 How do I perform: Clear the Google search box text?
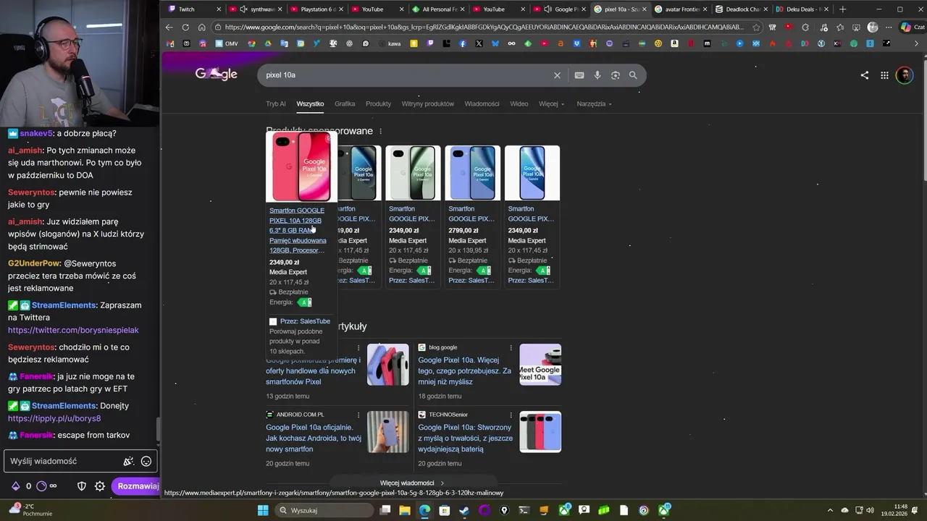[x=557, y=75]
